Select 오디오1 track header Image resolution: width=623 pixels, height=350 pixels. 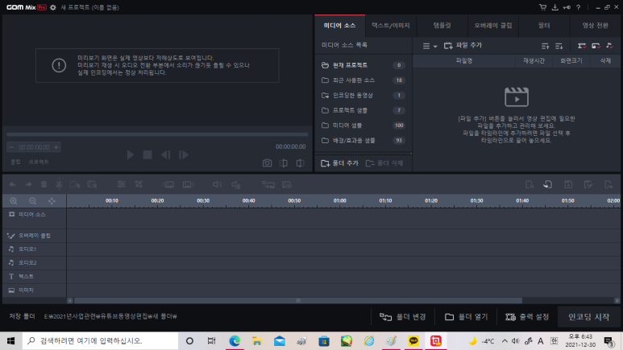click(x=34, y=249)
